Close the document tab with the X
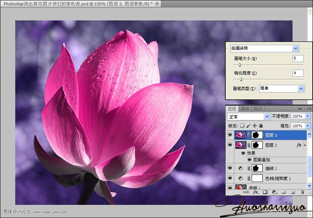This screenshot has height=218, width=313. pos(157,4)
